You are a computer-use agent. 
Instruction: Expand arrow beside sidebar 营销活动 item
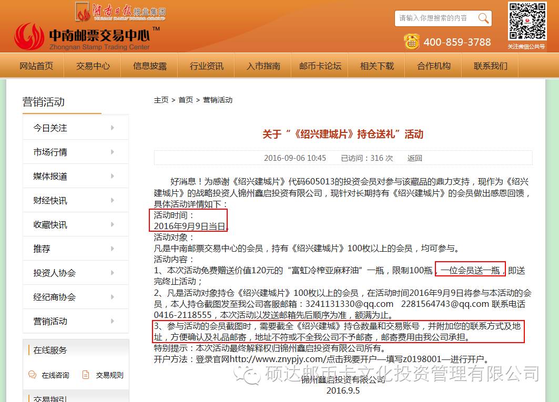113,321
